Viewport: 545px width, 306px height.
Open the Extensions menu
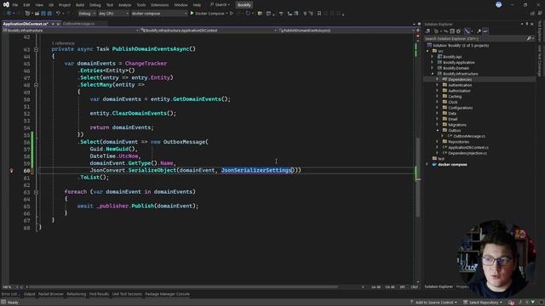pos(160,5)
